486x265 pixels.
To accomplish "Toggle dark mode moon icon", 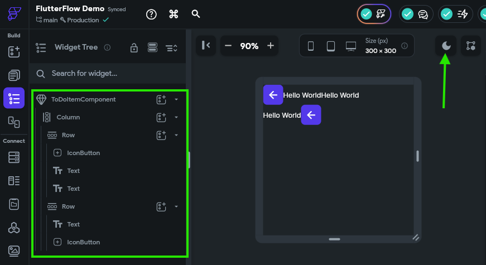I will tap(446, 46).
